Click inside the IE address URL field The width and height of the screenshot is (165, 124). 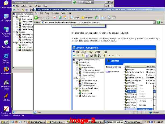point(98,22)
